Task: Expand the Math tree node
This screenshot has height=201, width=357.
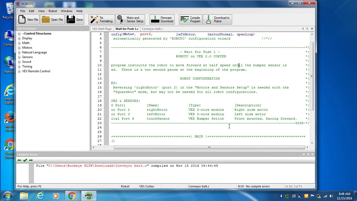Action: pos(19,43)
